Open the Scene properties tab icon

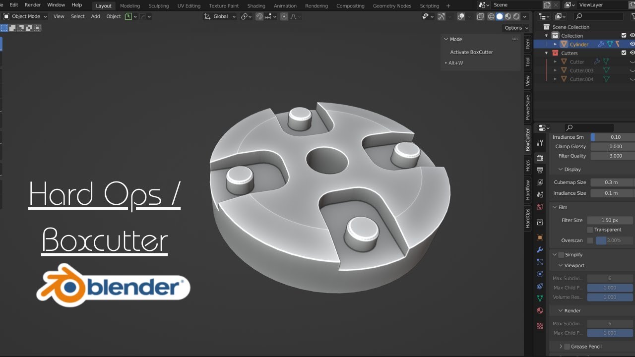[540, 194]
